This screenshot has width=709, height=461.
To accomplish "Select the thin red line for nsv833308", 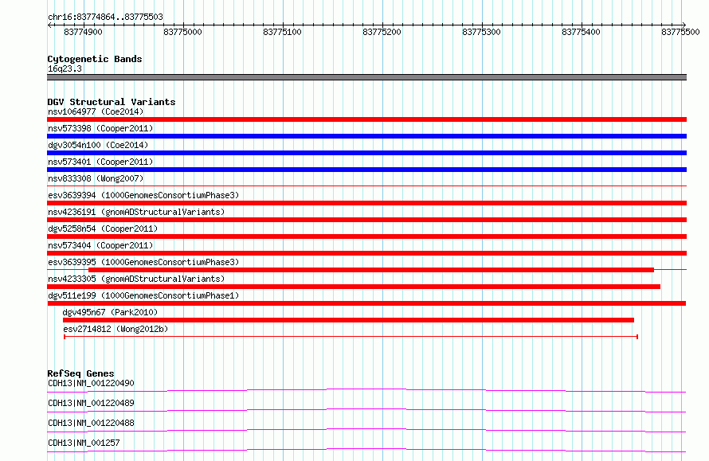I will pos(366,186).
